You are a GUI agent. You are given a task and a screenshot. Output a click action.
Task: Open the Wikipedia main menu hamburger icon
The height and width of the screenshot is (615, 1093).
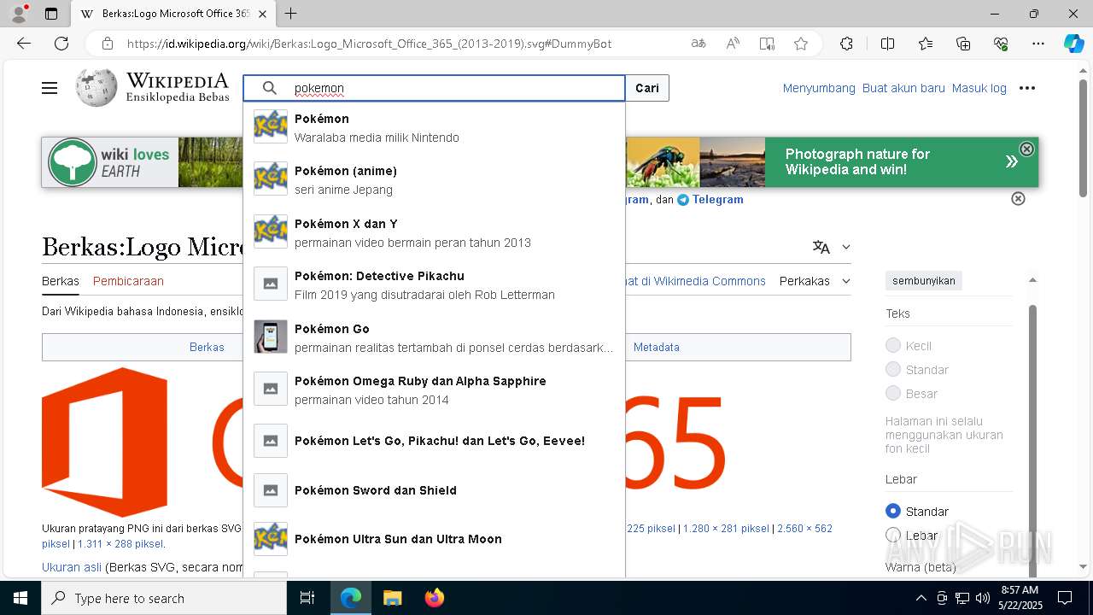coord(50,88)
